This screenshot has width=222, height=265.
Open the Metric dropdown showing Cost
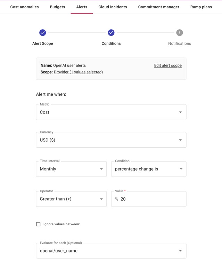click(111, 112)
